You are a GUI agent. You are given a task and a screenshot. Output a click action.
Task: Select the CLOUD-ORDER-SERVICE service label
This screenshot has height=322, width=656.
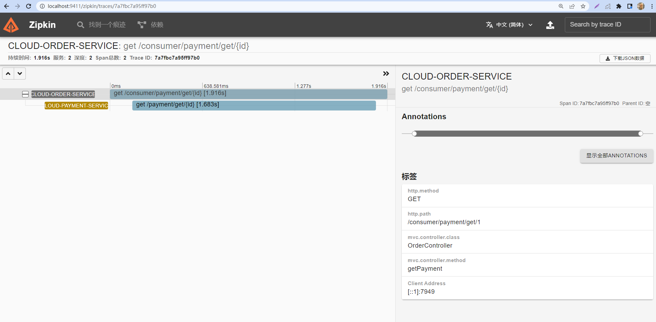63,94
